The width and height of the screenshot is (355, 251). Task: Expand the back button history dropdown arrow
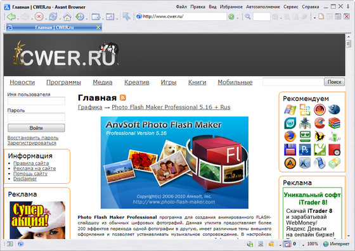tap(18, 18)
